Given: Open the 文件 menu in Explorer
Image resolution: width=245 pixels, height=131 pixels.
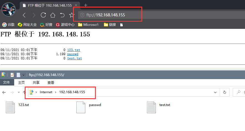Looking at the screenshot, I should click(7, 82).
